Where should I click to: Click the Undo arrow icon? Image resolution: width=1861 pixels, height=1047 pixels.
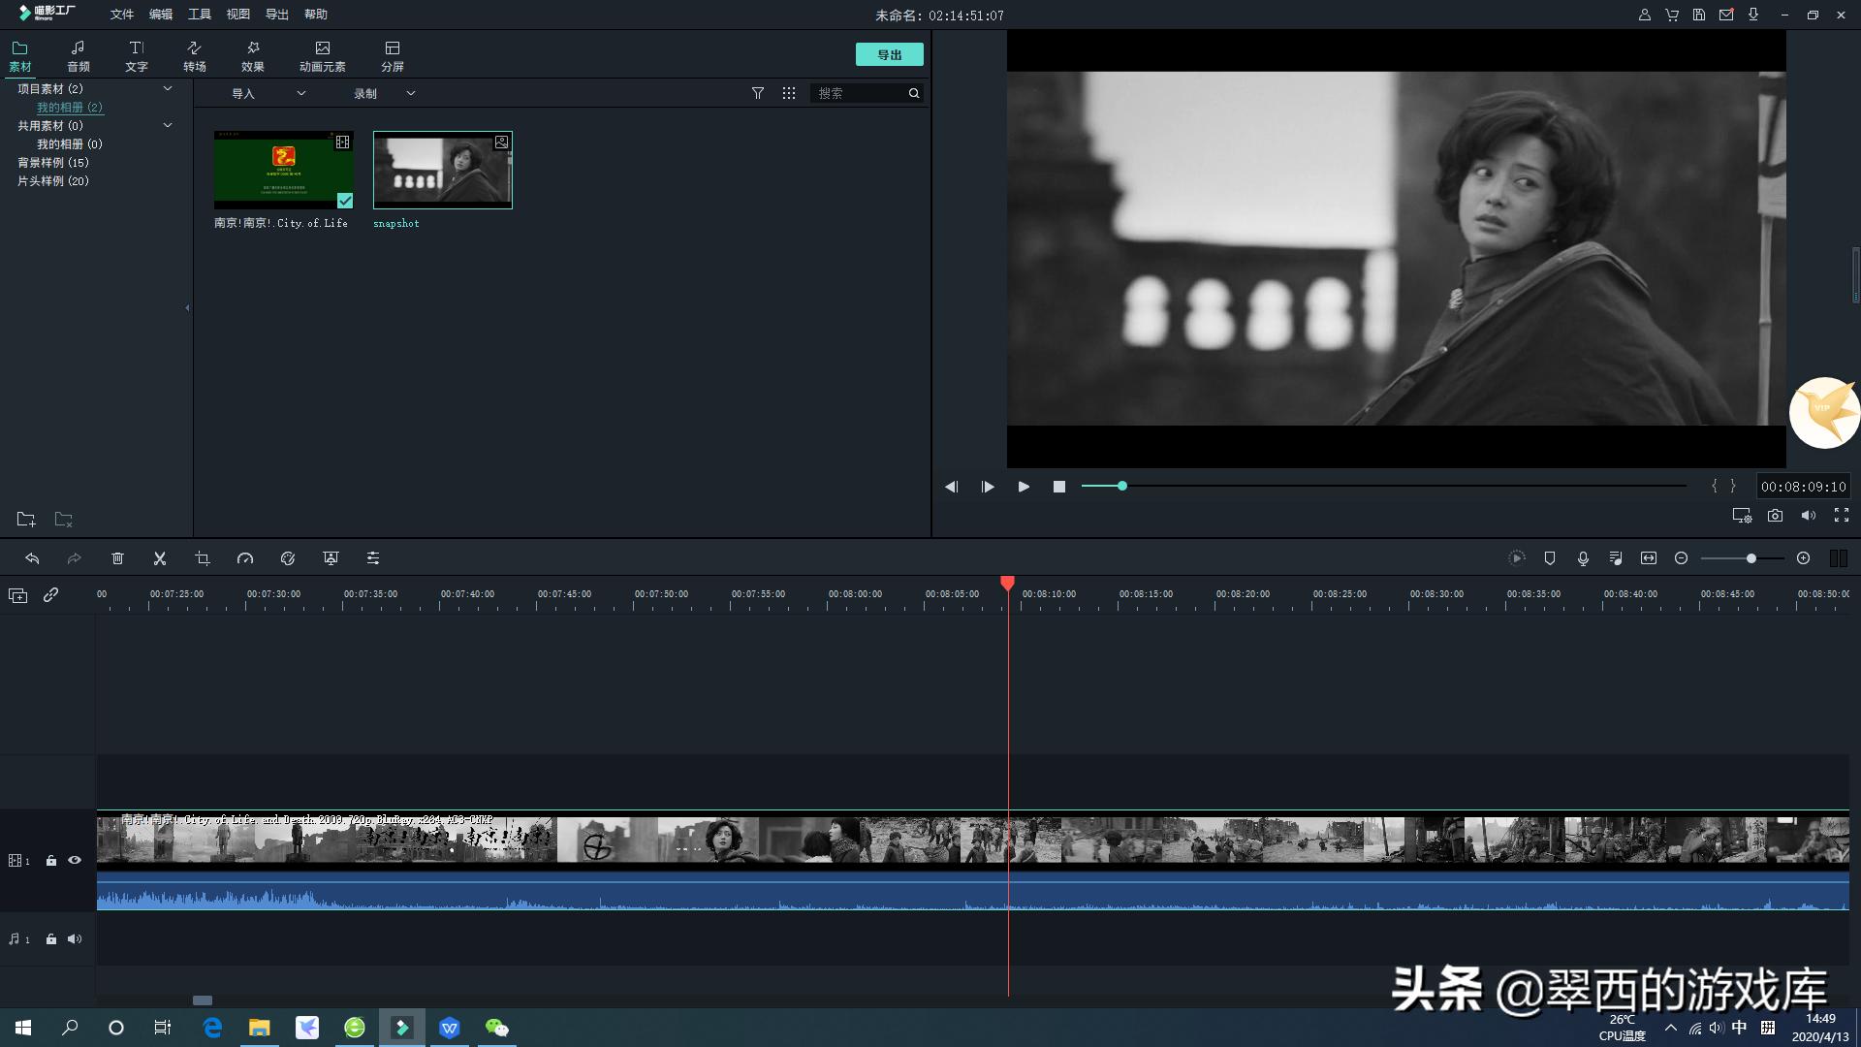point(33,558)
